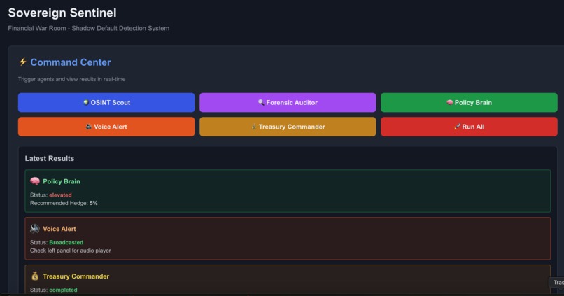
Task: Click the Policy Brain result card title
Action: (x=62, y=181)
